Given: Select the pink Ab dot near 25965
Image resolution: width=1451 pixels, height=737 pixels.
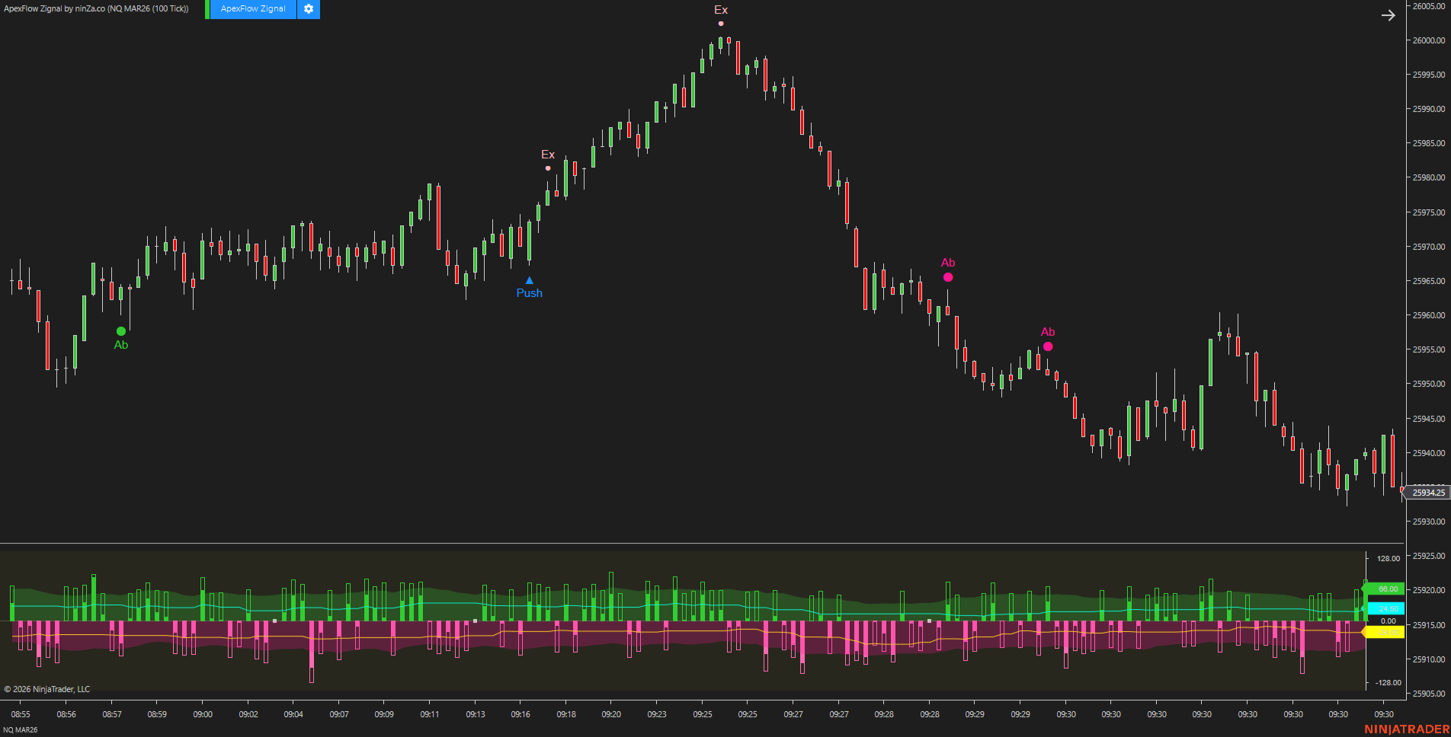Looking at the screenshot, I should point(948,277).
